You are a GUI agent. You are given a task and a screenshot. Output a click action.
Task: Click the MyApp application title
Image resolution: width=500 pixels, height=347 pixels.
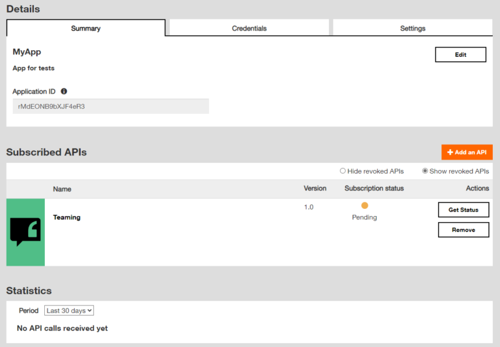coord(27,51)
